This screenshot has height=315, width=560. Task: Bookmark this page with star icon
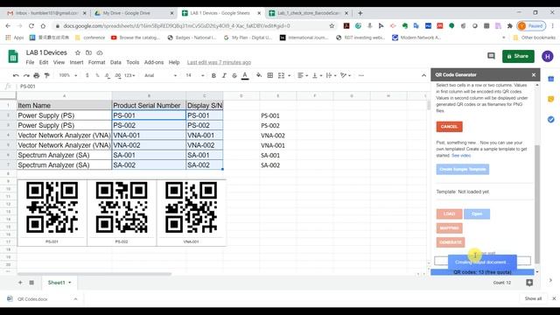point(332,25)
